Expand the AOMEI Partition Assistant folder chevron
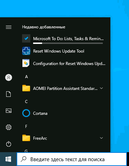This screenshot has height=166, width=129. pyautogui.click(x=101, y=88)
